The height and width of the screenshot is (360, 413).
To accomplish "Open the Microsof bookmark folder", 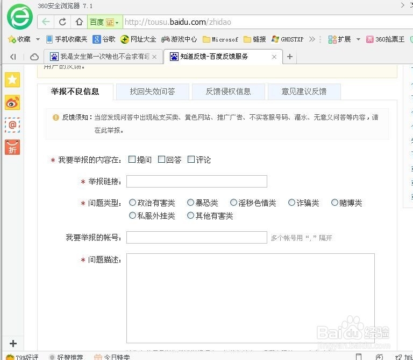I will [220, 39].
